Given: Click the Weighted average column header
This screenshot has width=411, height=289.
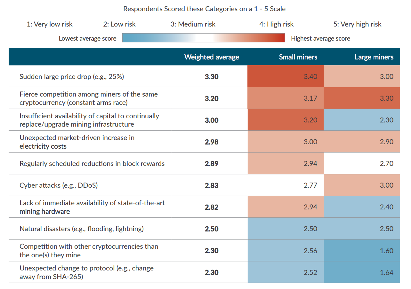Looking at the screenshot, I should tap(212, 57).
